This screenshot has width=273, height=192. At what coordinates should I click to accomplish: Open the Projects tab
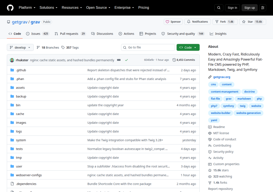click(x=148, y=34)
